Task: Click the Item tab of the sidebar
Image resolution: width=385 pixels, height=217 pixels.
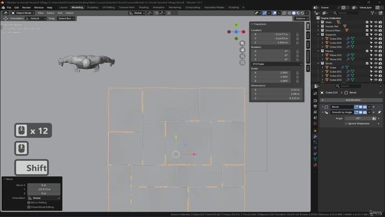Action: coord(308,27)
